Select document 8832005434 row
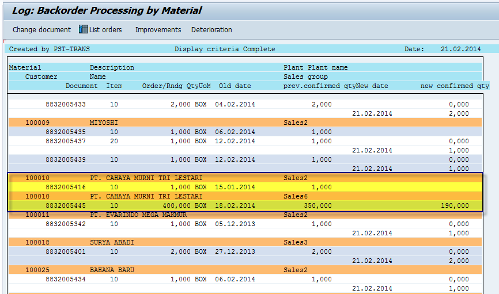This screenshot has height=294, width=499. [66, 279]
